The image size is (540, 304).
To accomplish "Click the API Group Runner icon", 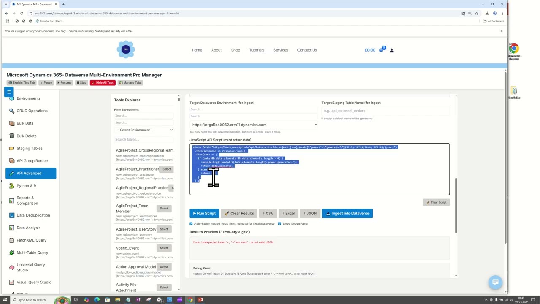I will 12,161.
